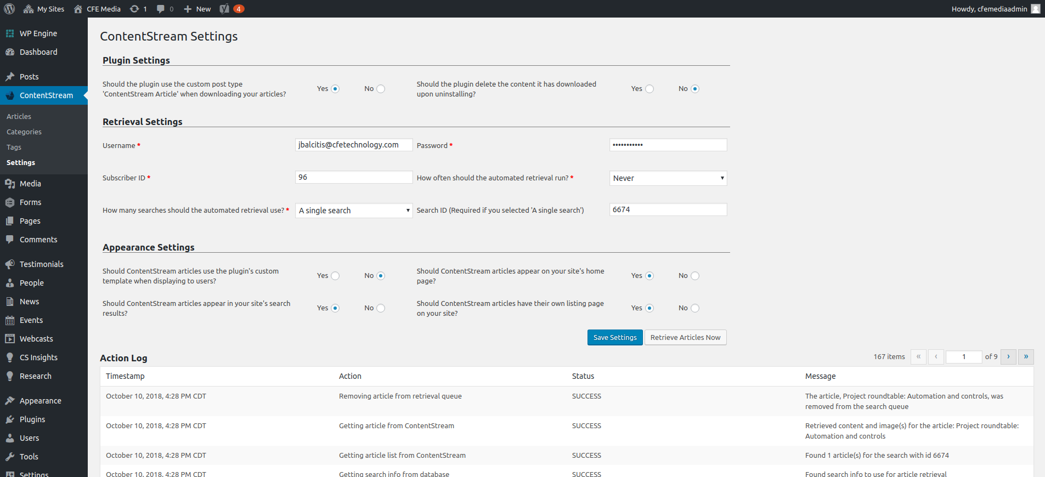This screenshot has height=477, width=1045.
Task: Click the Dashboard gauge icon
Action: [x=10, y=52]
